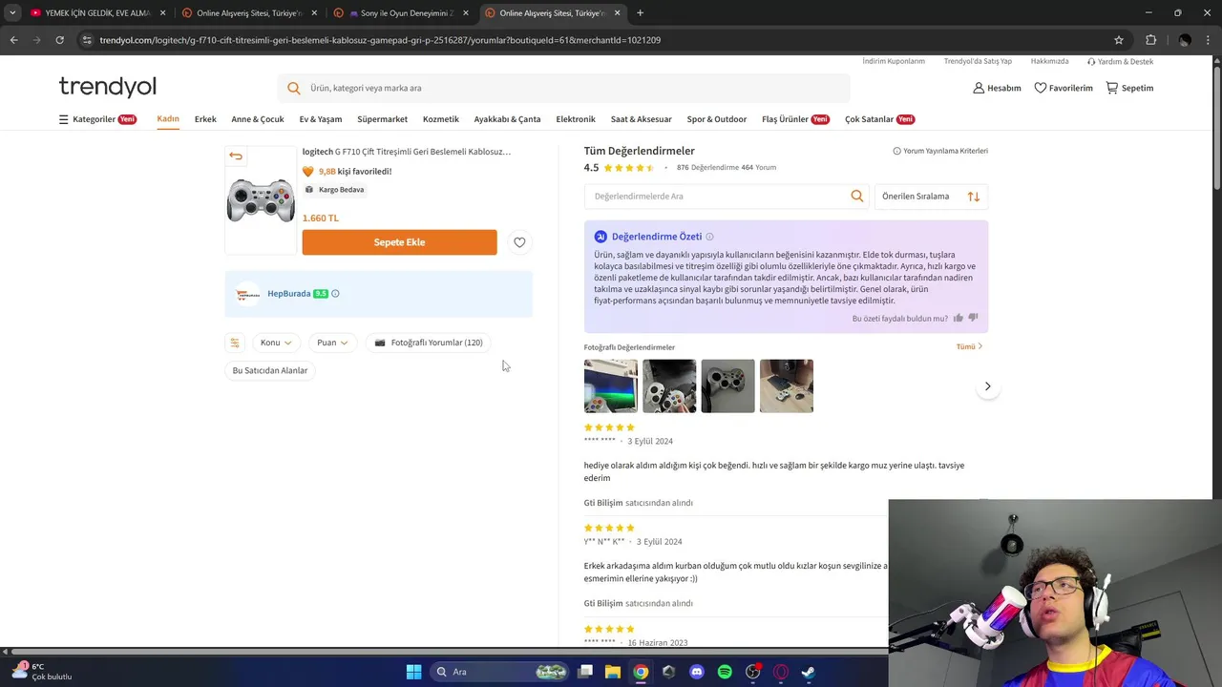Click the back arrow on the product card

236,156
